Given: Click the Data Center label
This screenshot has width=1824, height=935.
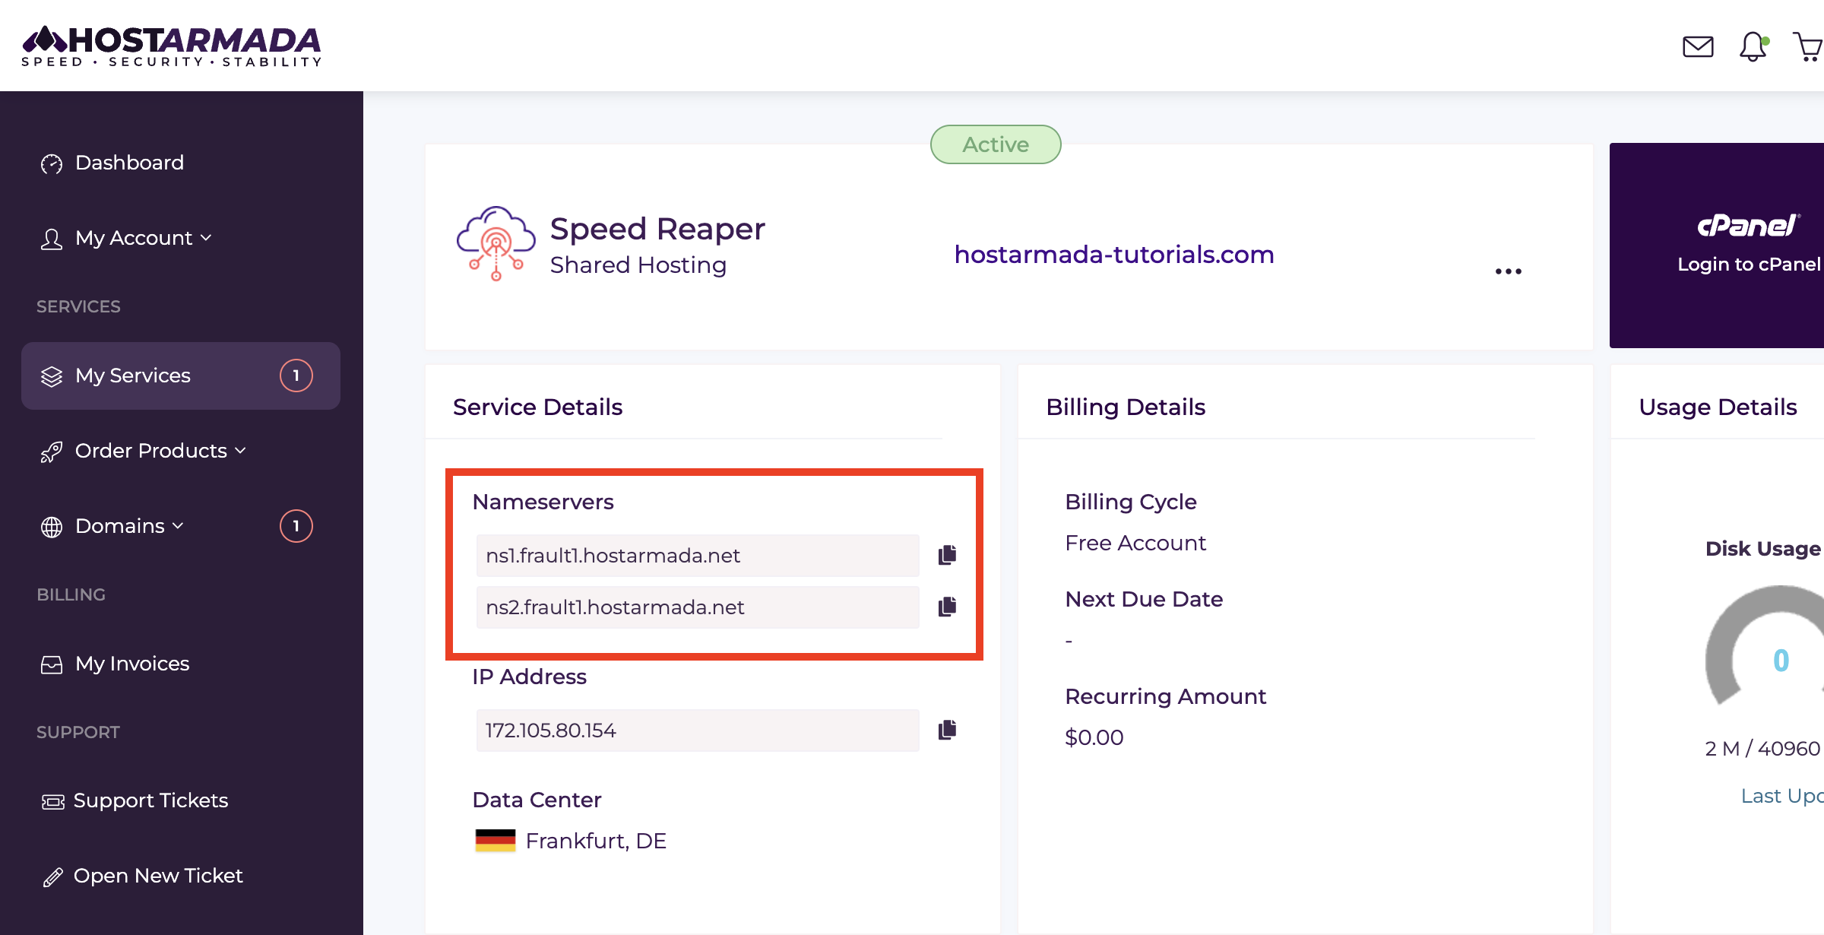Looking at the screenshot, I should point(537,800).
